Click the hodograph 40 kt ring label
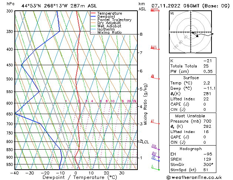This screenshot has height=180, width=233. pyautogui.click(x=186, y=37)
